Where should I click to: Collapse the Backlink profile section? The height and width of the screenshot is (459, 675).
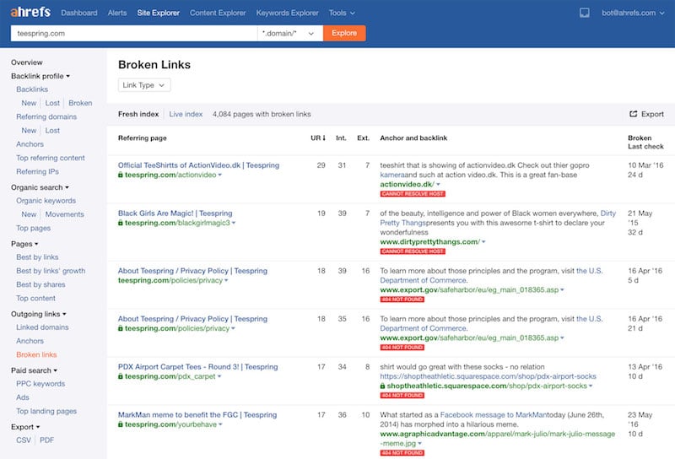(40, 76)
